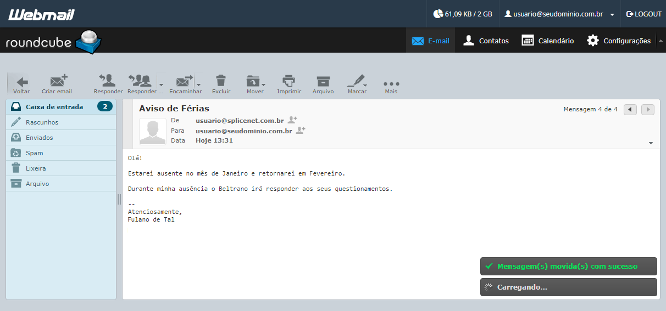Archive the message with the Arquivo toolbar button

click(323, 84)
